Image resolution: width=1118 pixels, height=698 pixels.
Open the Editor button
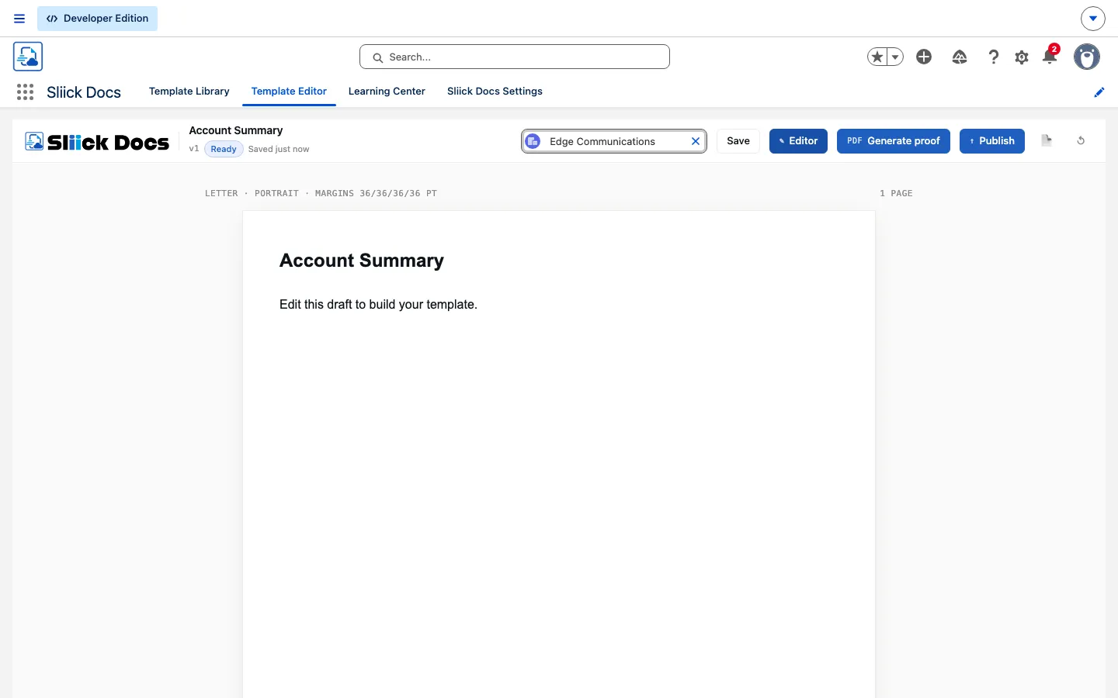[x=798, y=141]
